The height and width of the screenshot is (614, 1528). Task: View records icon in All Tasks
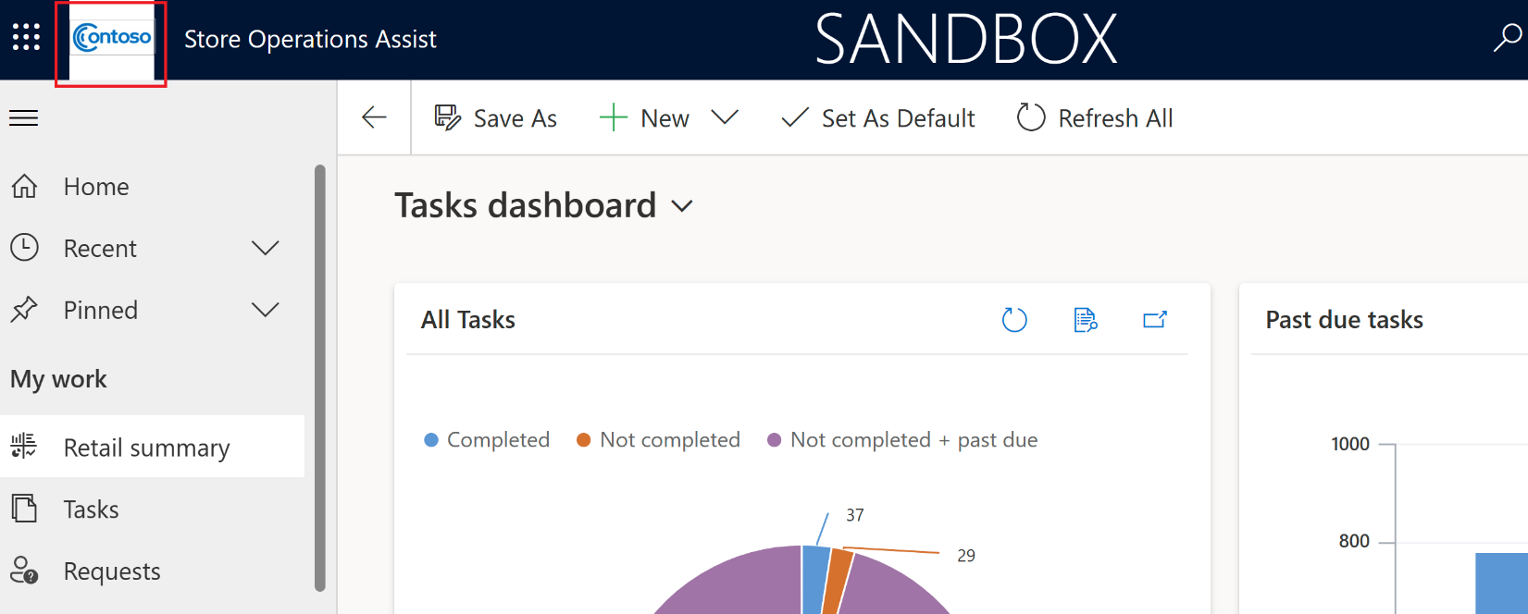pyautogui.click(x=1085, y=320)
